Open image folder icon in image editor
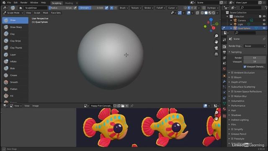268x151 pixels. (123, 106)
